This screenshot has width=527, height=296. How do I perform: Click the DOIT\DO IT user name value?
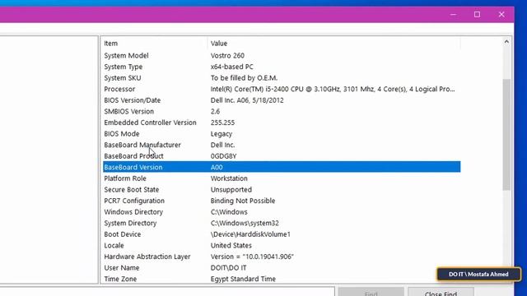(x=229, y=267)
